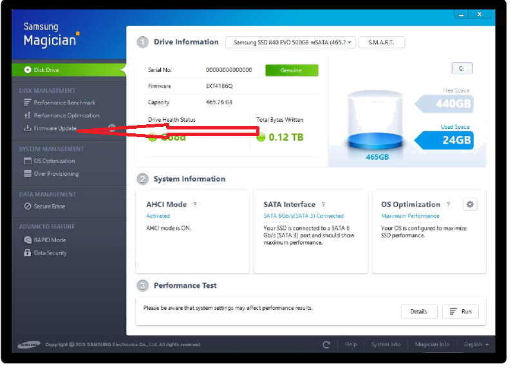Expand the English language selector
Screen dimensions: 515x369
[476, 345]
